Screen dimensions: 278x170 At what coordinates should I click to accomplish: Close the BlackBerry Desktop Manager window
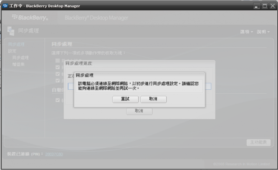[273, 6]
